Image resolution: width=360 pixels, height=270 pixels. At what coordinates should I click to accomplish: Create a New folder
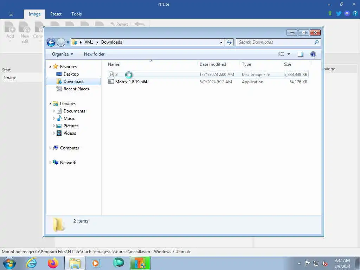94,54
